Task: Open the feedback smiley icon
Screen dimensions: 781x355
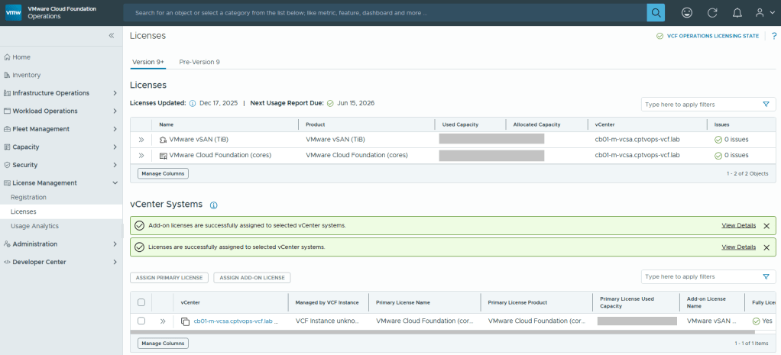Action: (x=687, y=13)
